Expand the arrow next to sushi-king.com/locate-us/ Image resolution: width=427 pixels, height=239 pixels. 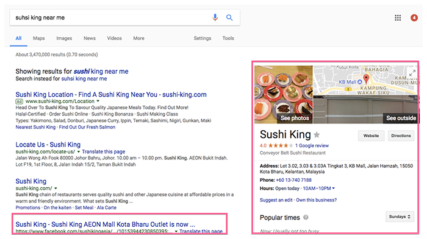79,151
